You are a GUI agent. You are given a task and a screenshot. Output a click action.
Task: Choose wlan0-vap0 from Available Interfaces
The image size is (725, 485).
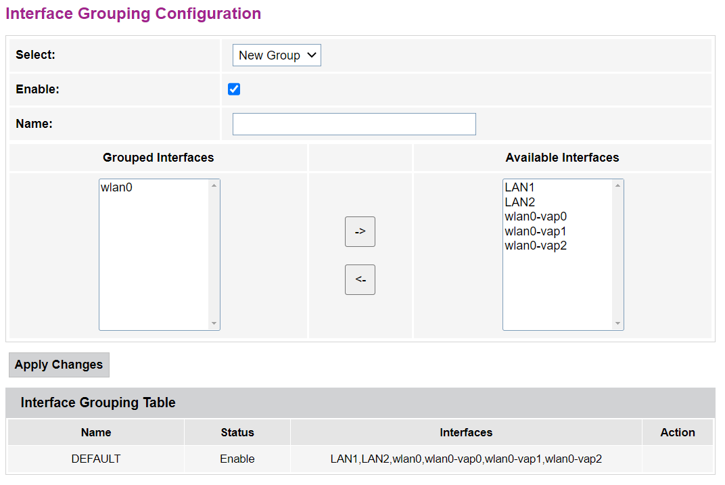tap(536, 216)
